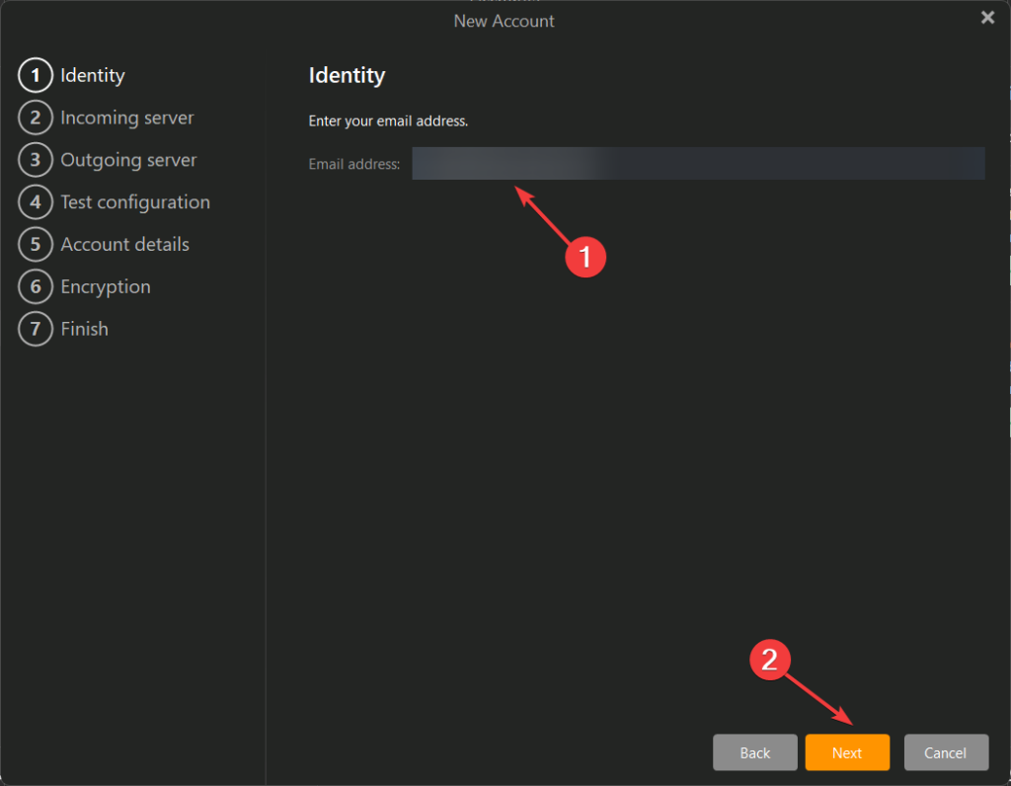Click inside the Email address input field
Viewport: 1011px width, 786px height.
[x=697, y=164]
